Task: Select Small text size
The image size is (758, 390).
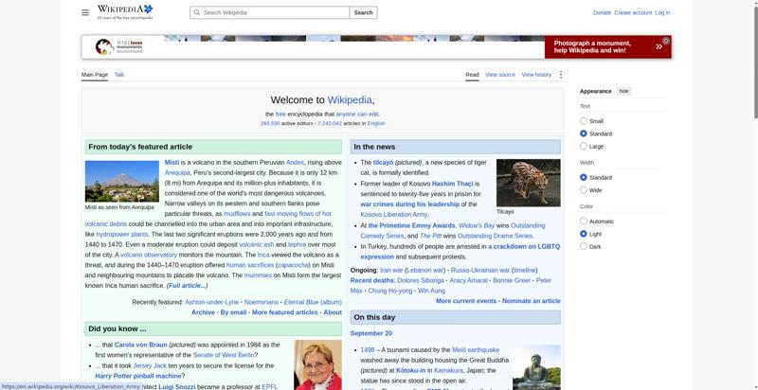Action: 584,120
